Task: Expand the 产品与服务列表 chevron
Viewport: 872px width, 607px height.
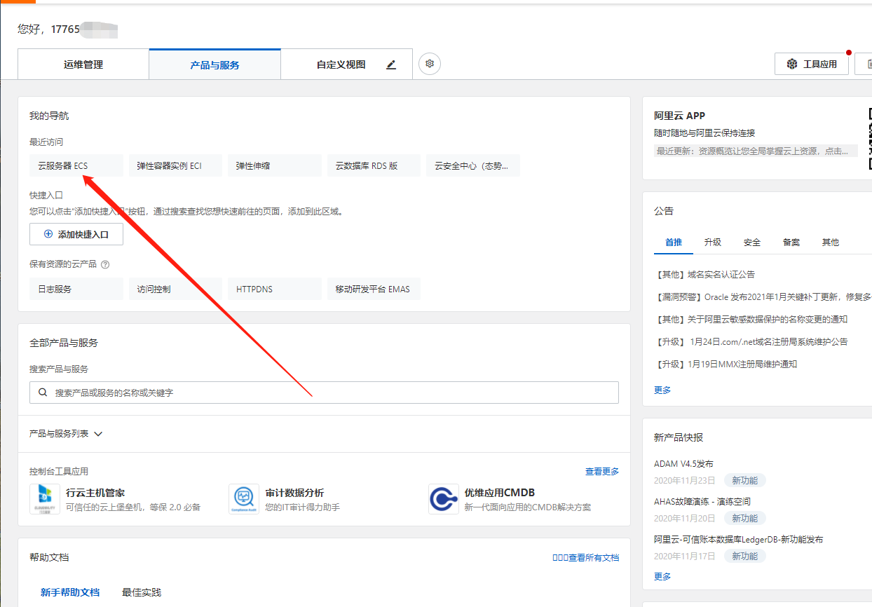Action: pos(98,434)
